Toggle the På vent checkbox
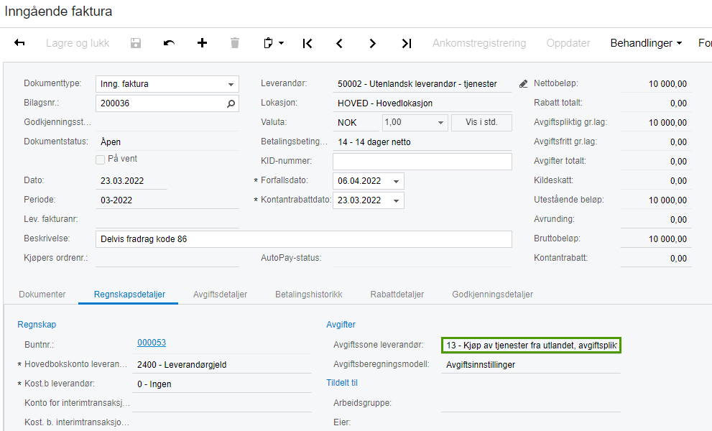Screen dimensions: 712x431 tap(101, 159)
